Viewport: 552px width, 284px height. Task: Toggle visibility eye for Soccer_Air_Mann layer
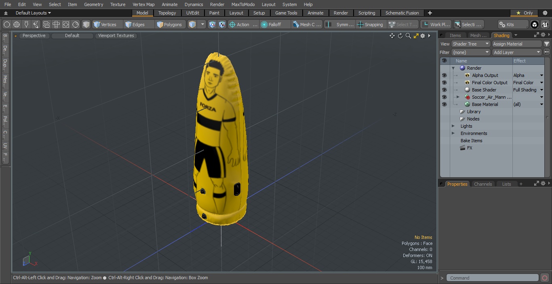pos(444,97)
